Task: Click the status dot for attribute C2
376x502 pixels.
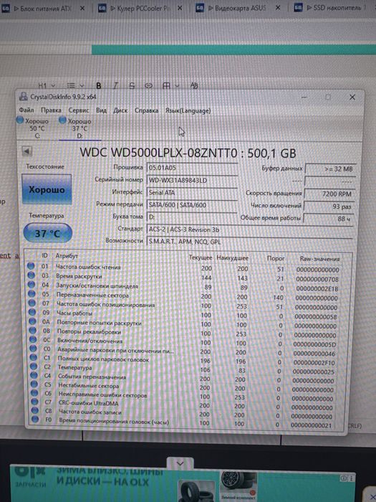Action: [34, 366]
